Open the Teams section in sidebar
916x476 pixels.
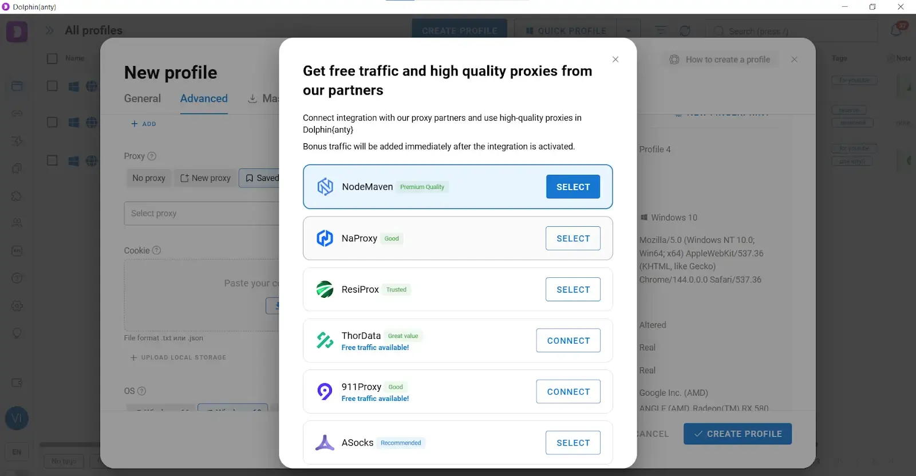tap(17, 223)
